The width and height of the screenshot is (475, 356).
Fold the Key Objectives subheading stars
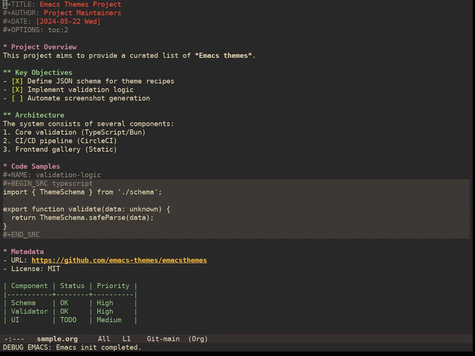point(7,73)
